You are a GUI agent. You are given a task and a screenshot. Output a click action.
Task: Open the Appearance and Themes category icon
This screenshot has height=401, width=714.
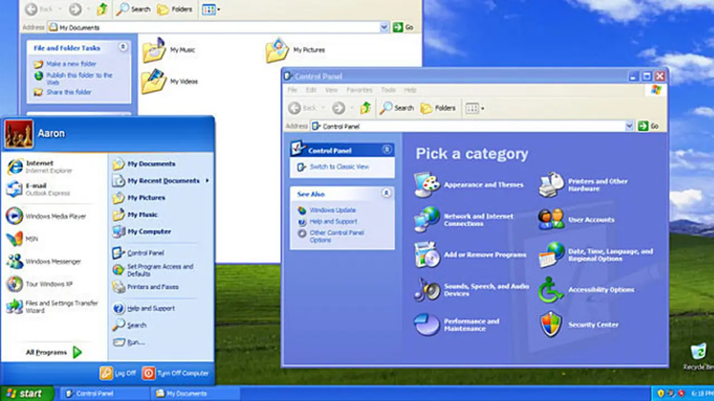pos(427,185)
